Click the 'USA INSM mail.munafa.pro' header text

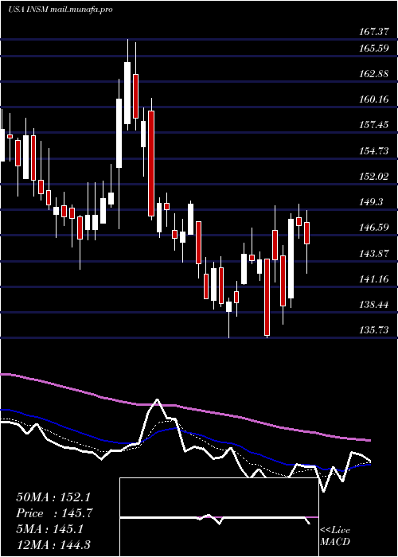(x=60, y=10)
